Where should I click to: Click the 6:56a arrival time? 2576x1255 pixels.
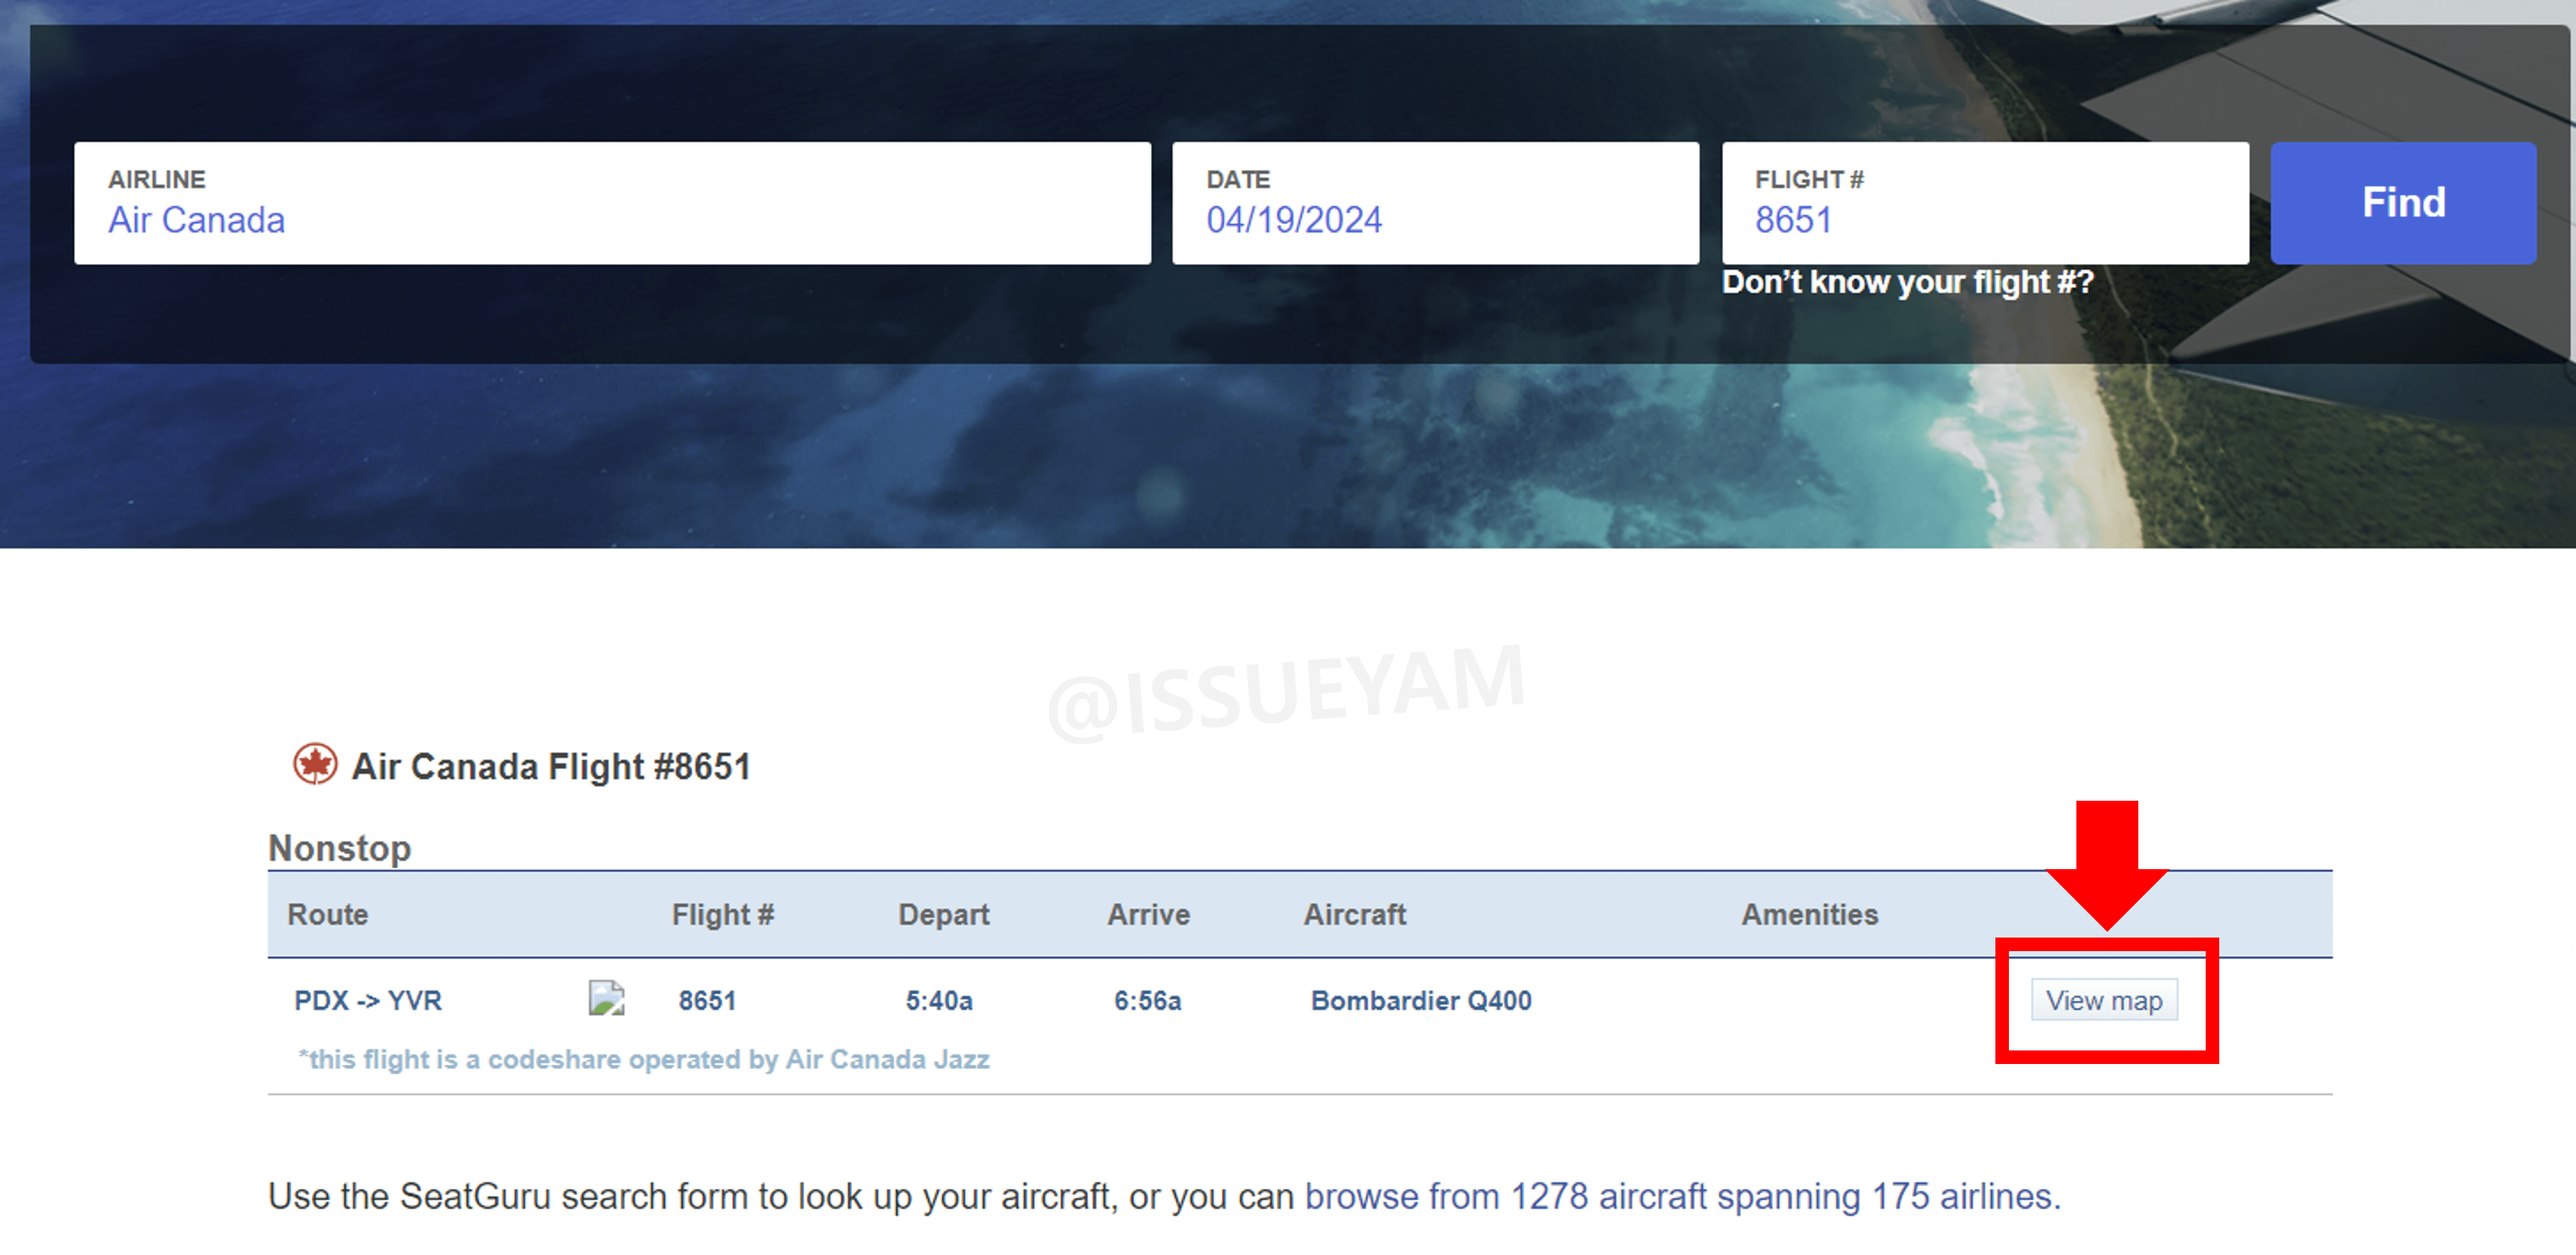tap(1148, 1000)
